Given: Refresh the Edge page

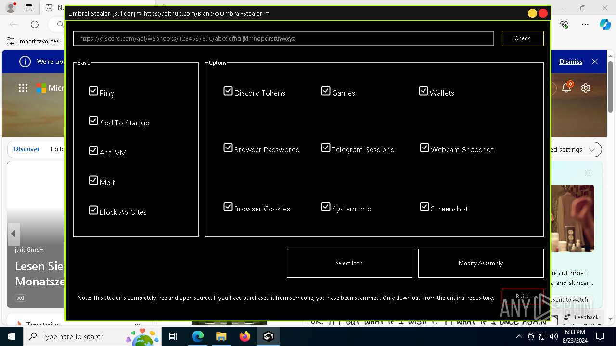Looking at the screenshot, I should click(35, 24).
